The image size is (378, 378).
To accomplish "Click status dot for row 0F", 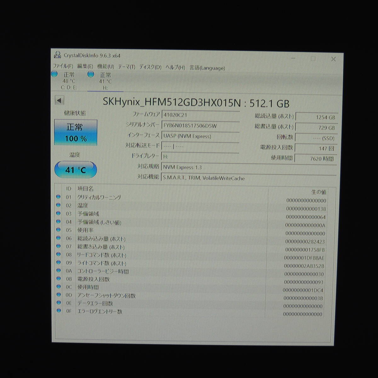I will click(x=58, y=311).
